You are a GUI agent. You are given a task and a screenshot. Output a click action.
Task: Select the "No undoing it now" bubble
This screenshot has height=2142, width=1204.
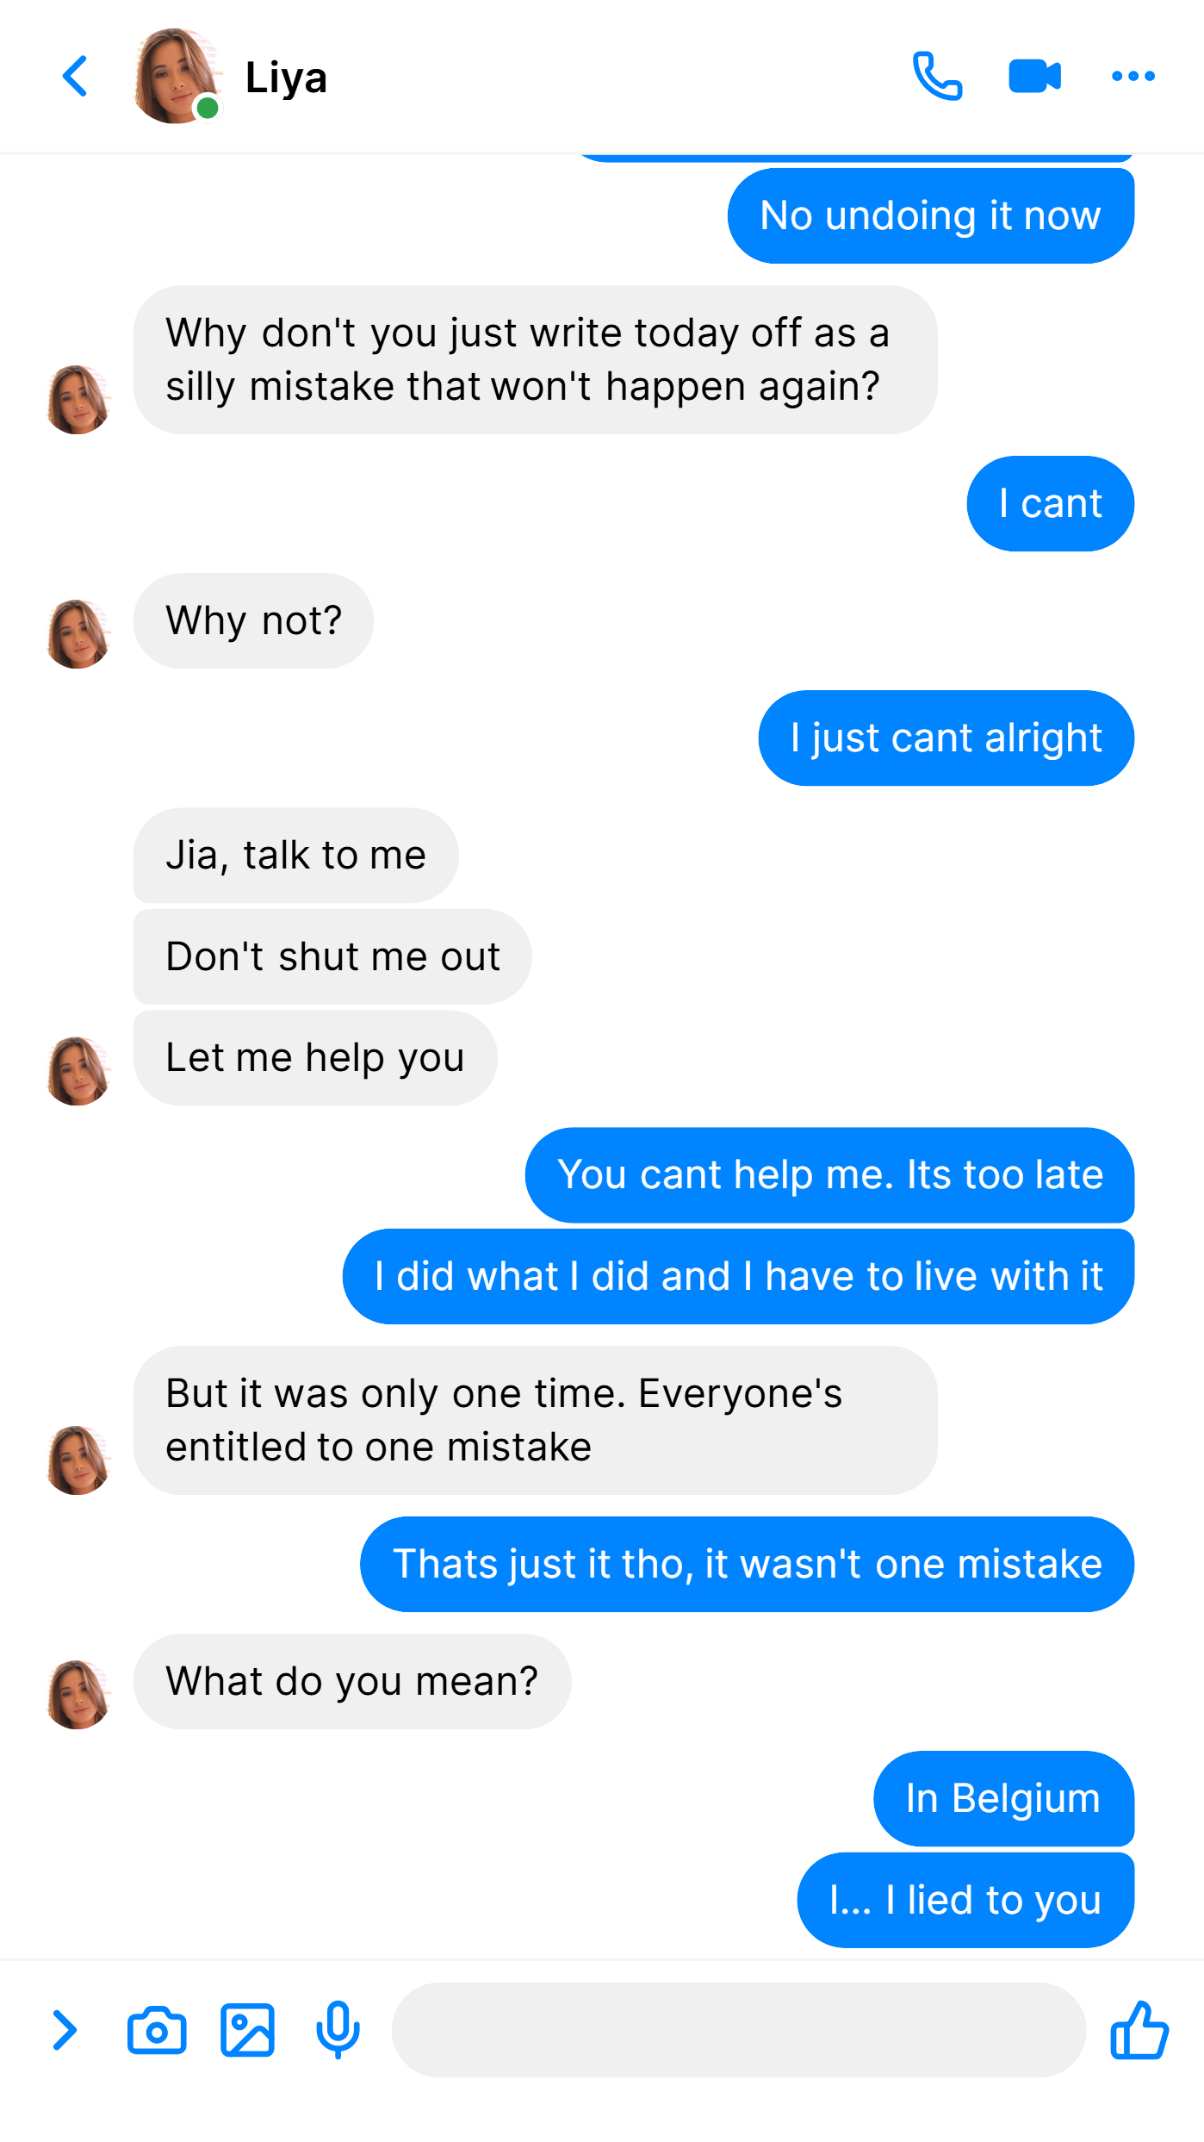click(x=931, y=215)
